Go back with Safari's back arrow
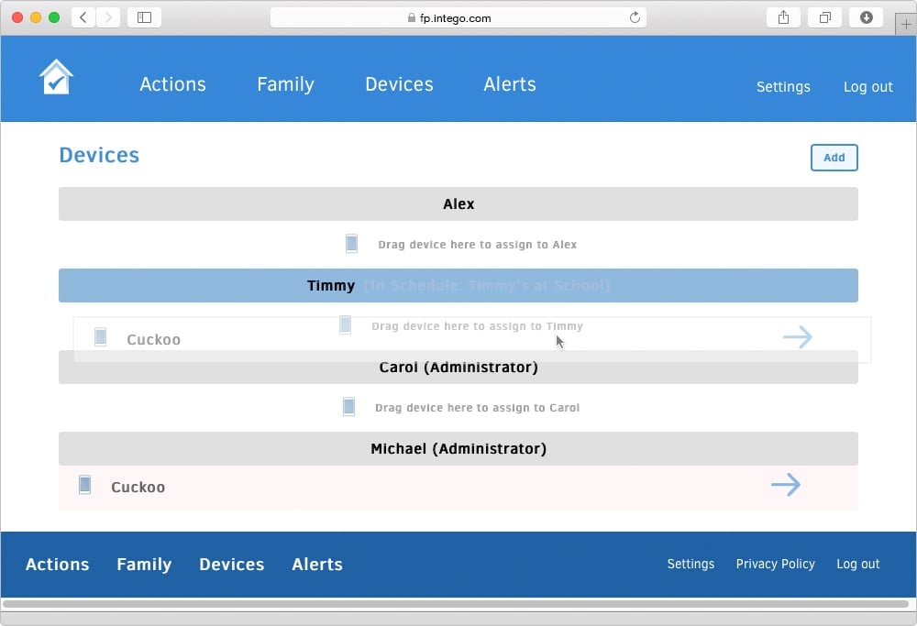 click(83, 17)
